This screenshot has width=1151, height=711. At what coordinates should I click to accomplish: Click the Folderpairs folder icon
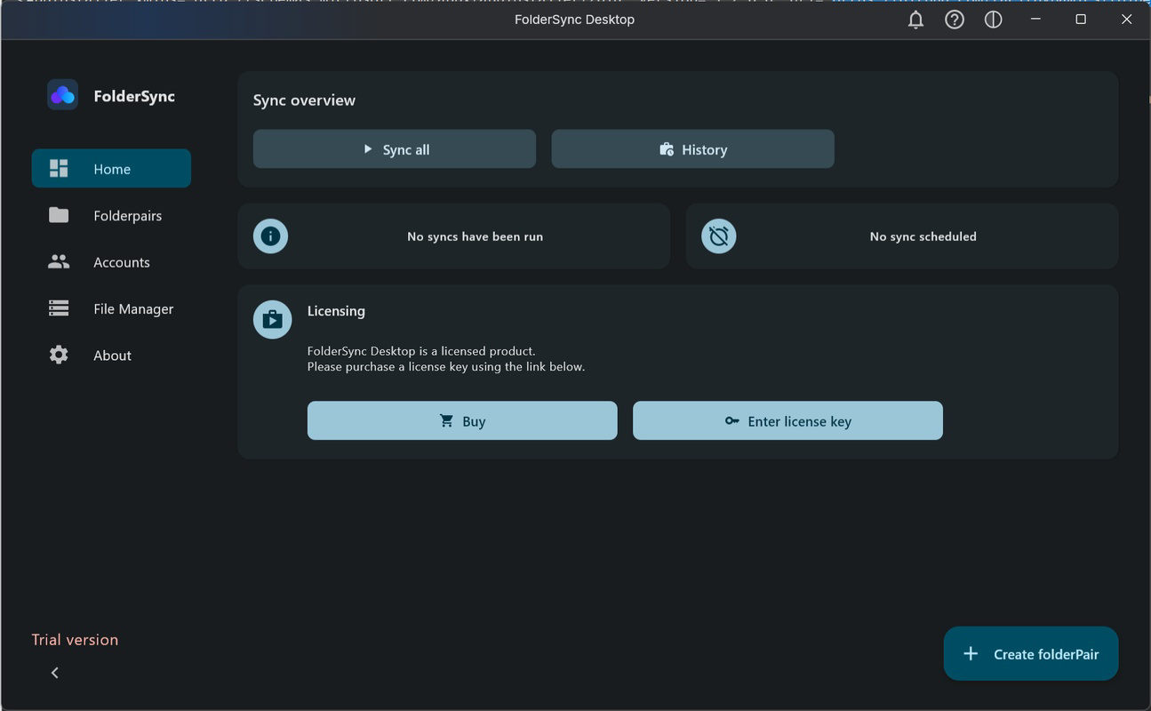tap(59, 215)
